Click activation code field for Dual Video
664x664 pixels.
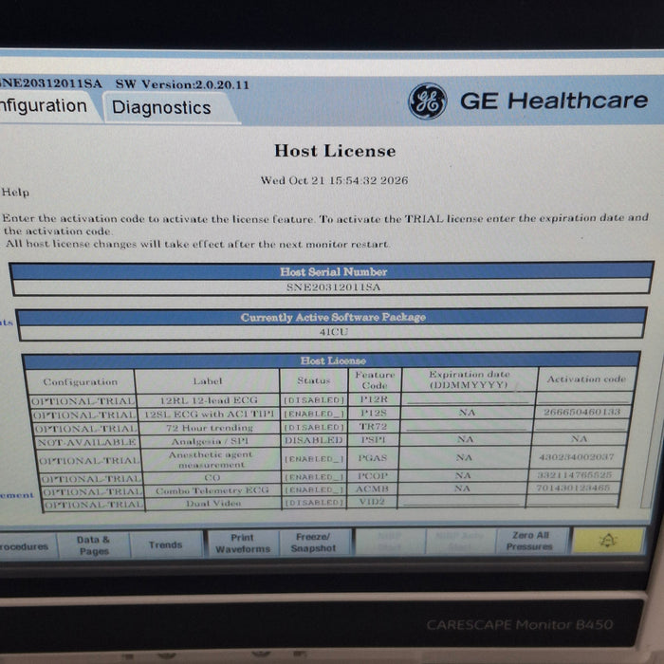(572, 500)
